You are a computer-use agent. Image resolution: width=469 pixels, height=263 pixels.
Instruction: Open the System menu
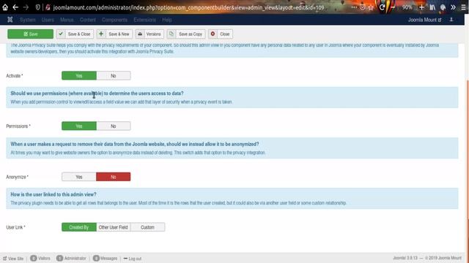tap(28, 20)
